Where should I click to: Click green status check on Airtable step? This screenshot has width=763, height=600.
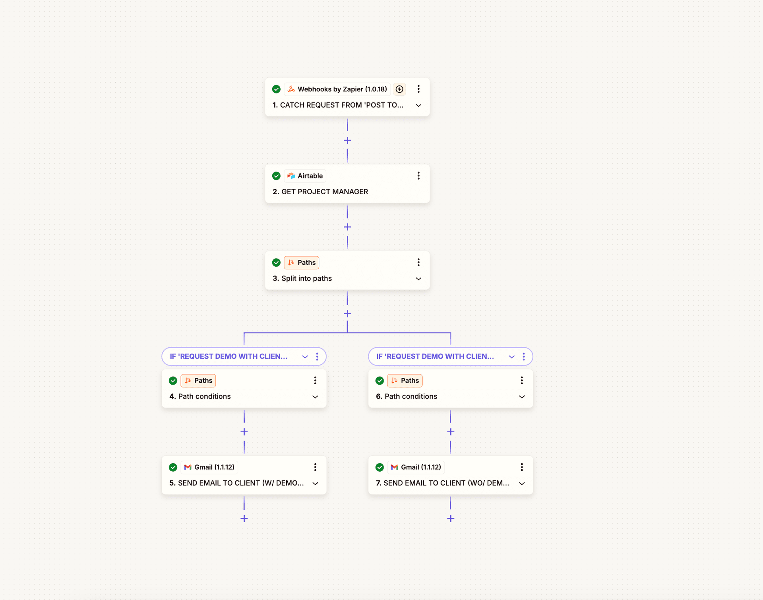[x=276, y=176]
